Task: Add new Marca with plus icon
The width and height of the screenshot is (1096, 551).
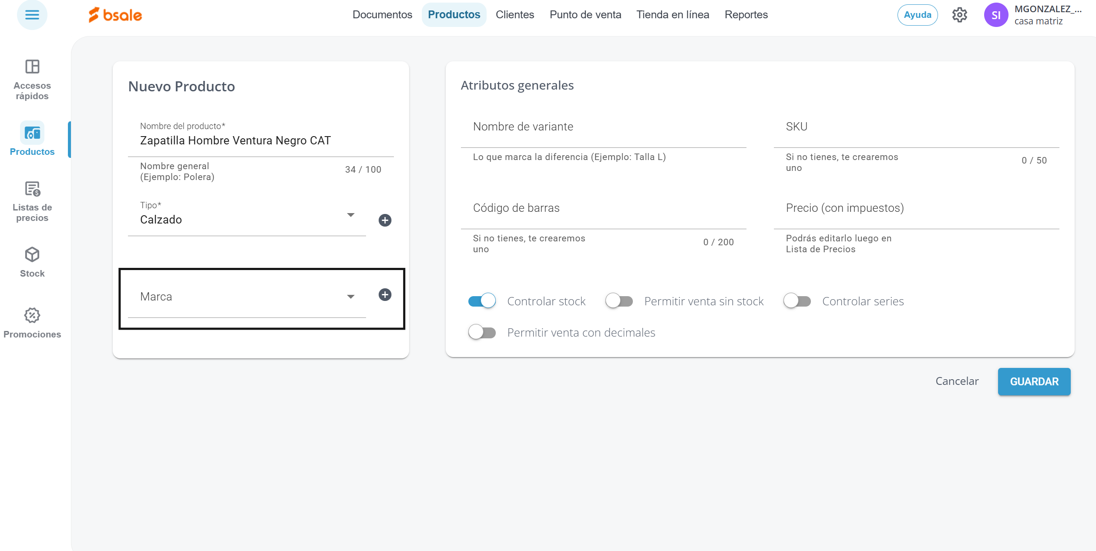Action: tap(385, 295)
